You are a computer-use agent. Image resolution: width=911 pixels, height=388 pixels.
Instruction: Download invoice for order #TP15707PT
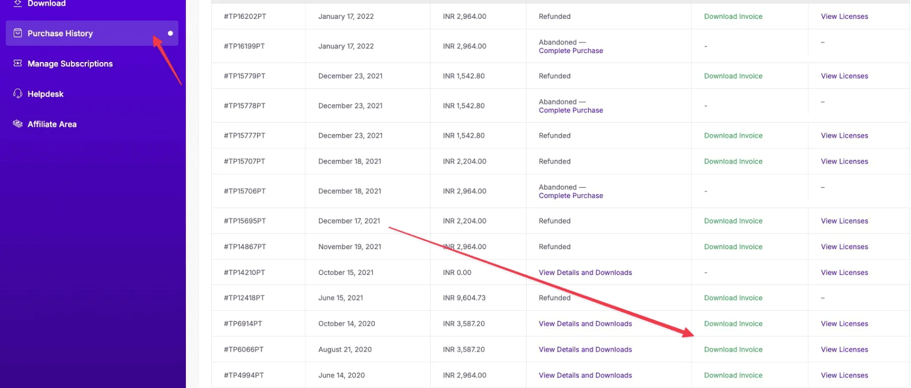(x=733, y=161)
